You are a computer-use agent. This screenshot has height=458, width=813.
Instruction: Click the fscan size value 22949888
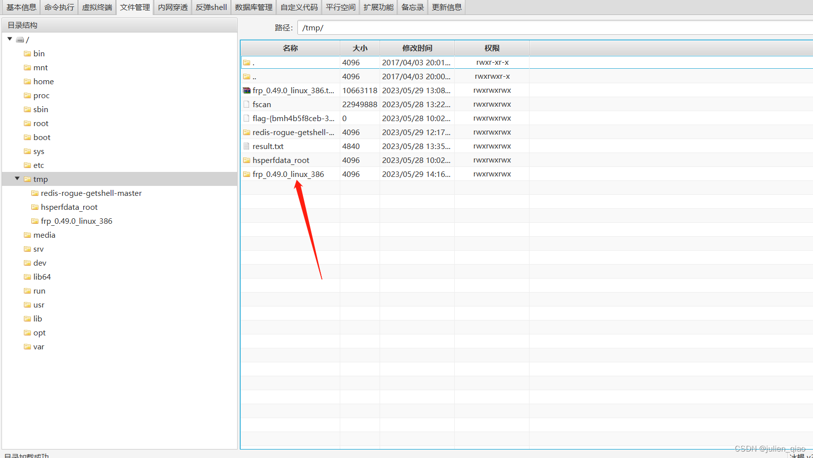click(x=360, y=104)
